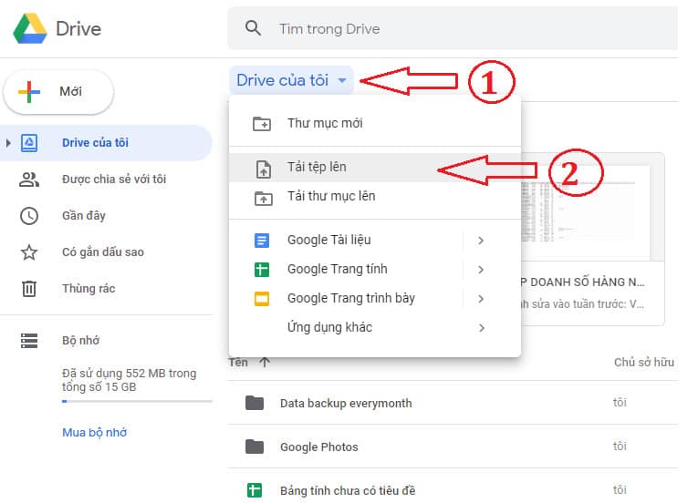Click the Gần đây clock icon
Image resolution: width=688 pixels, height=503 pixels.
(29, 216)
